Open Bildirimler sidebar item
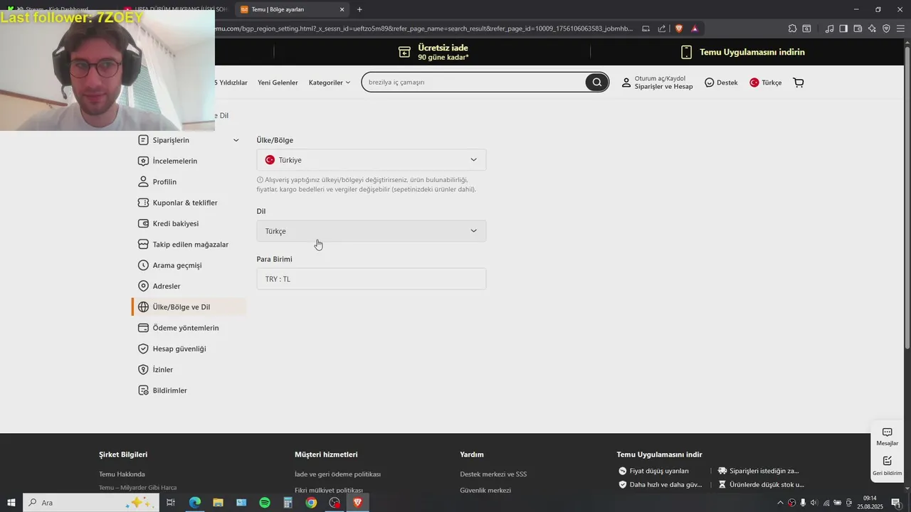The width and height of the screenshot is (911, 512). [x=162, y=390]
